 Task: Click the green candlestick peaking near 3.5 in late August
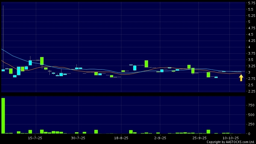tap(146, 64)
